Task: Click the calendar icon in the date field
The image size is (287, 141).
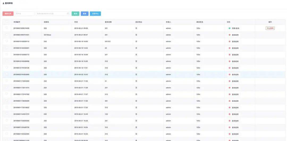Action: tap(68, 14)
